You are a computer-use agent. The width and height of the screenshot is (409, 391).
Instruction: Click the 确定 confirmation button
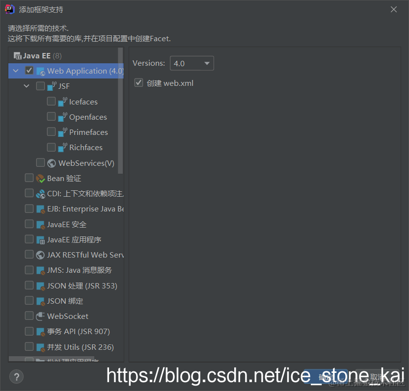[326, 376]
